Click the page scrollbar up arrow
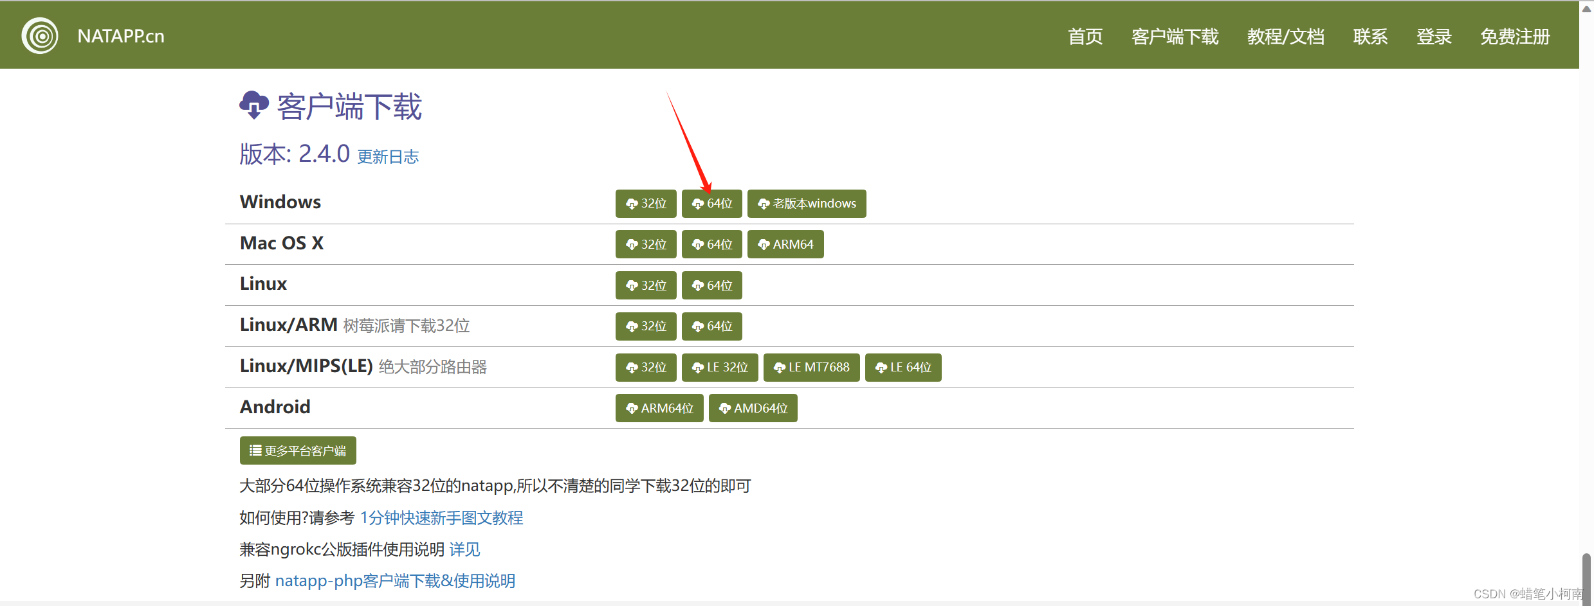This screenshot has width=1594, height=606. point(1586,8)
